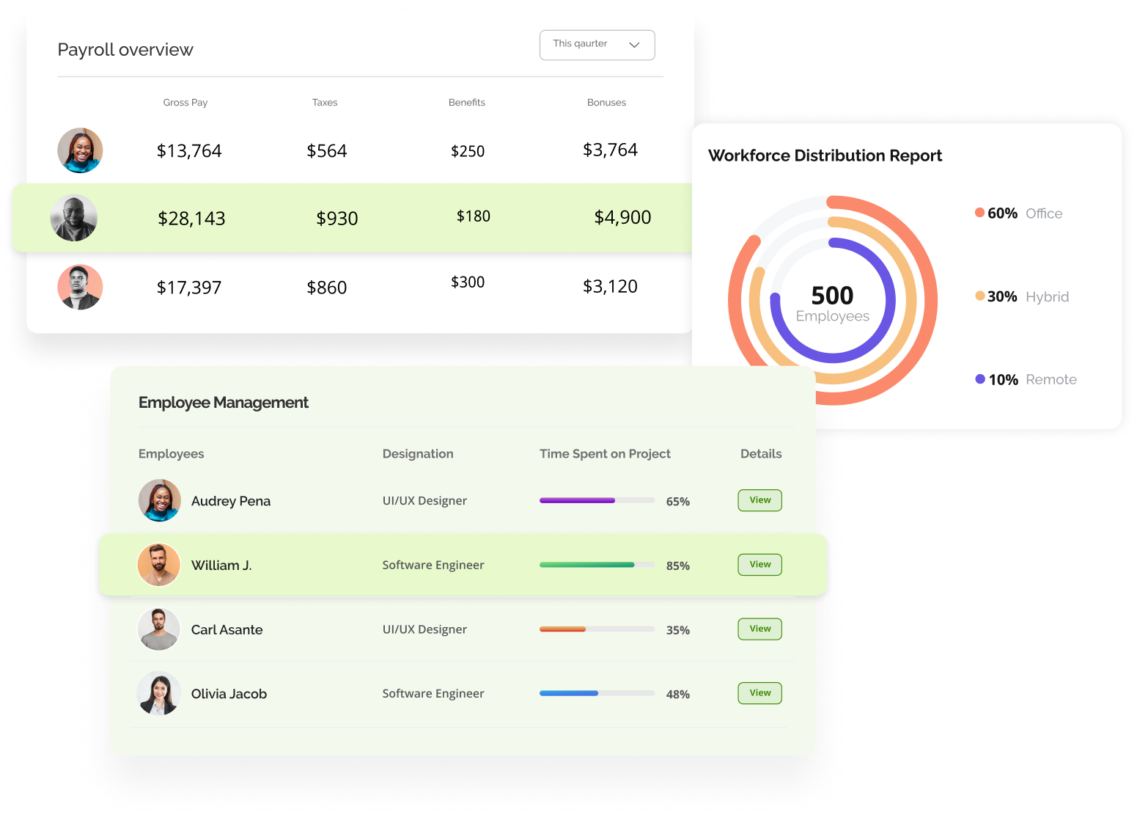This screenshot has width=1137, height=823.
Task: Click the $930 taxes value
Action: [x=337, y=219]
